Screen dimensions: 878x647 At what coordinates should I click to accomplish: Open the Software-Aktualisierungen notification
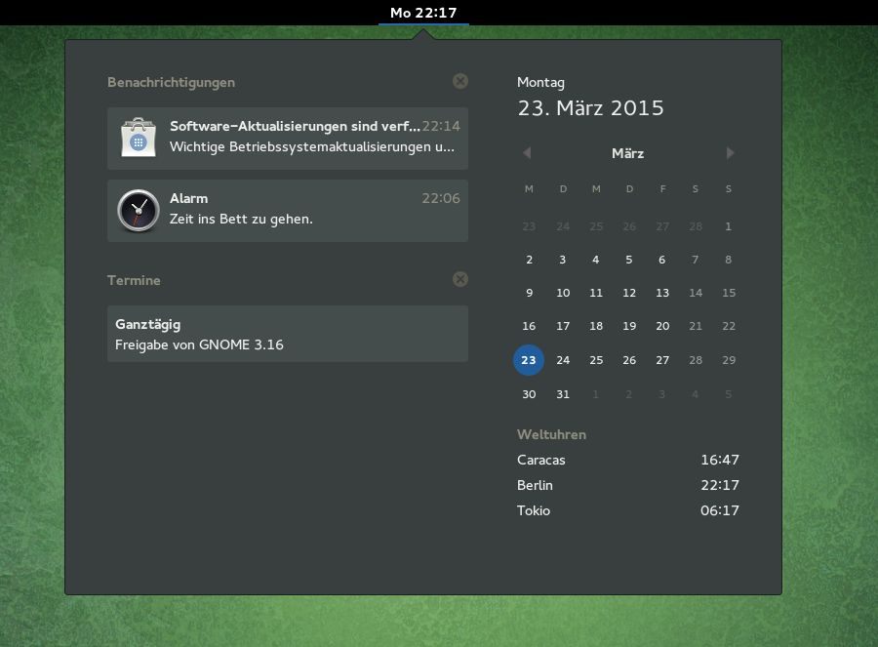tap(288, 139)
